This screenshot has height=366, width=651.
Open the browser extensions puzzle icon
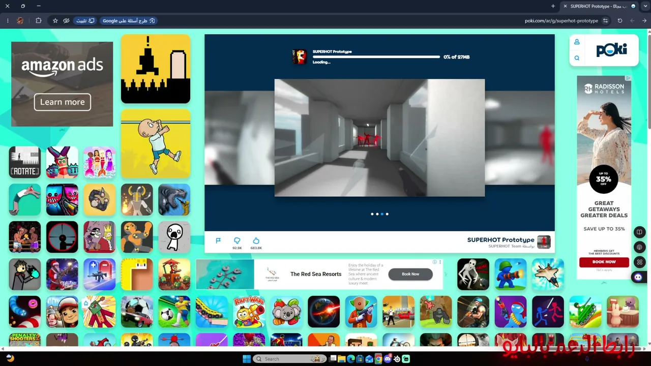pos(39,21)
